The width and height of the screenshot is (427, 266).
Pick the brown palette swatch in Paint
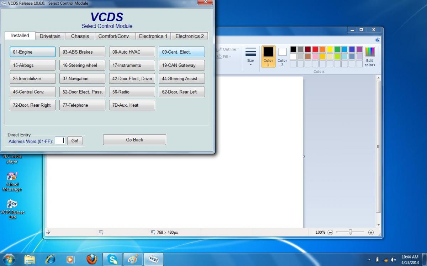pyautogui.click(x=308, y=56)
